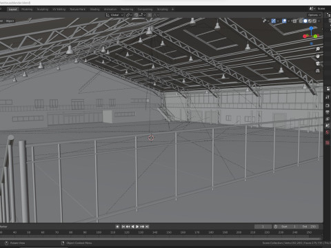Viewport: 331px width, 248px height.
Task: Open the Scripting workspace tab
Action: (162, 9)
